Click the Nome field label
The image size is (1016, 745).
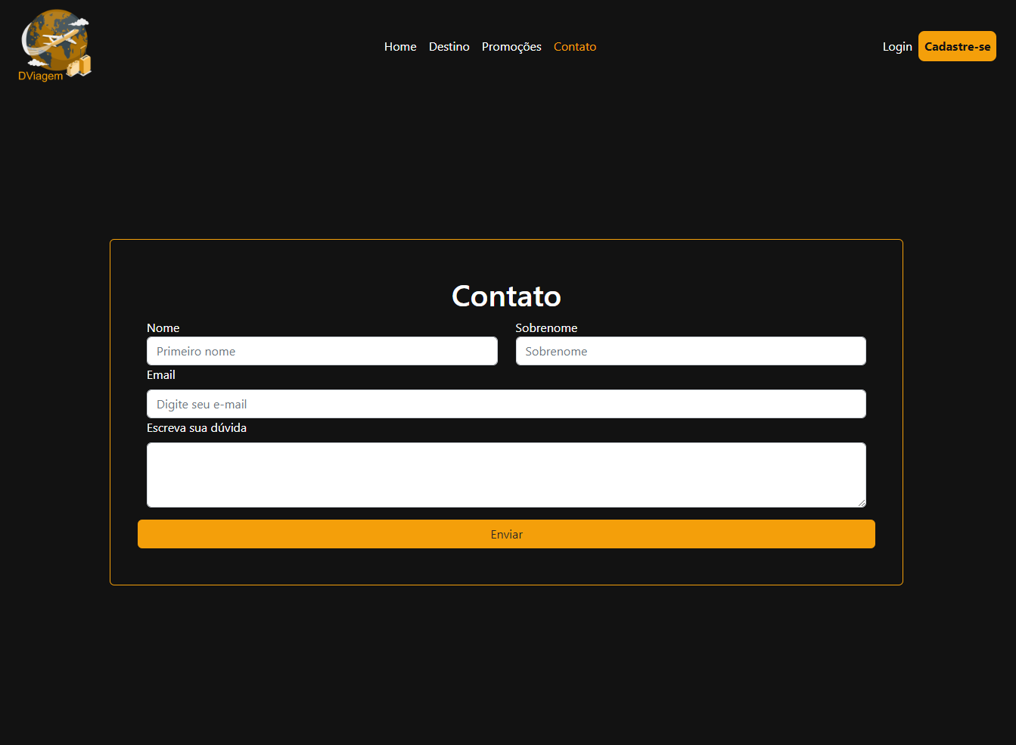point(163,327)
